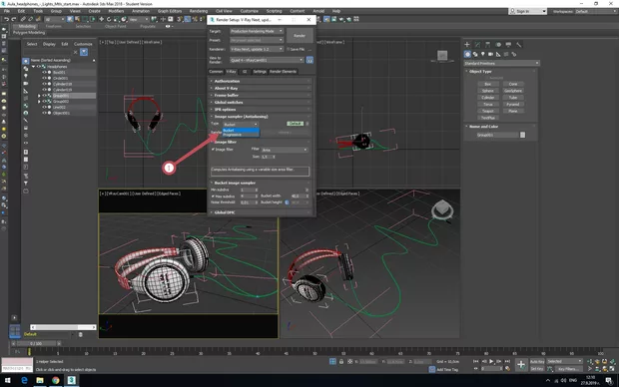Viewport: 619px width, 387px height.
Task: Open the Renderer dropdown
Action: click(x=257, y=49)
